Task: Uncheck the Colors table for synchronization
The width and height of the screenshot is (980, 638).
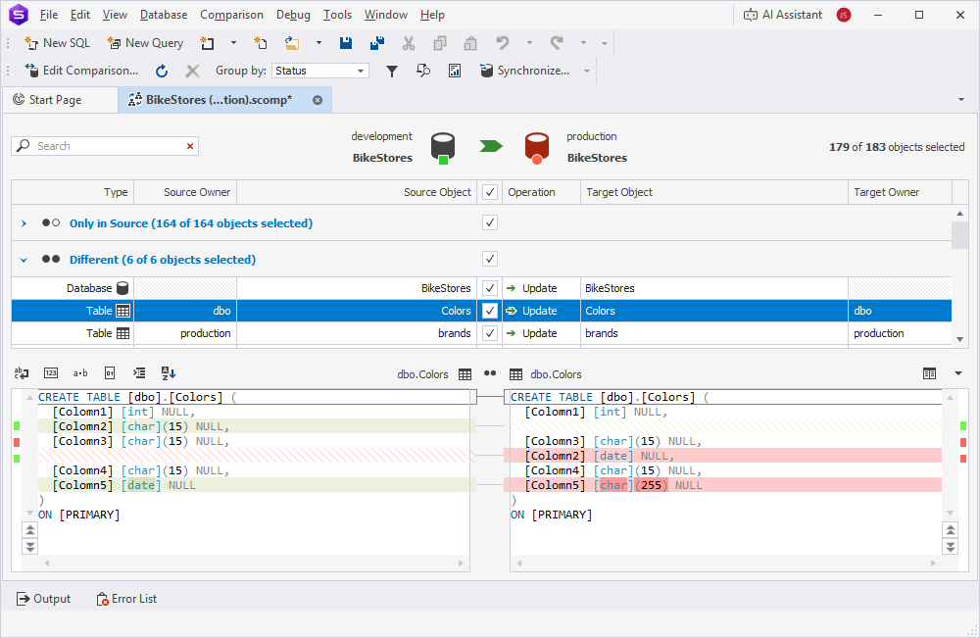Action: (489, 310)
